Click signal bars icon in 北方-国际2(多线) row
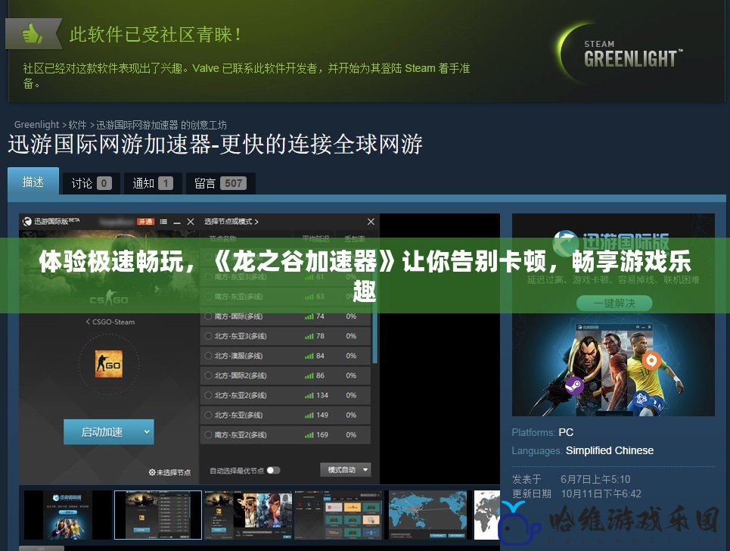The width and height of the screenshot is (730, 551). point(309,376)
